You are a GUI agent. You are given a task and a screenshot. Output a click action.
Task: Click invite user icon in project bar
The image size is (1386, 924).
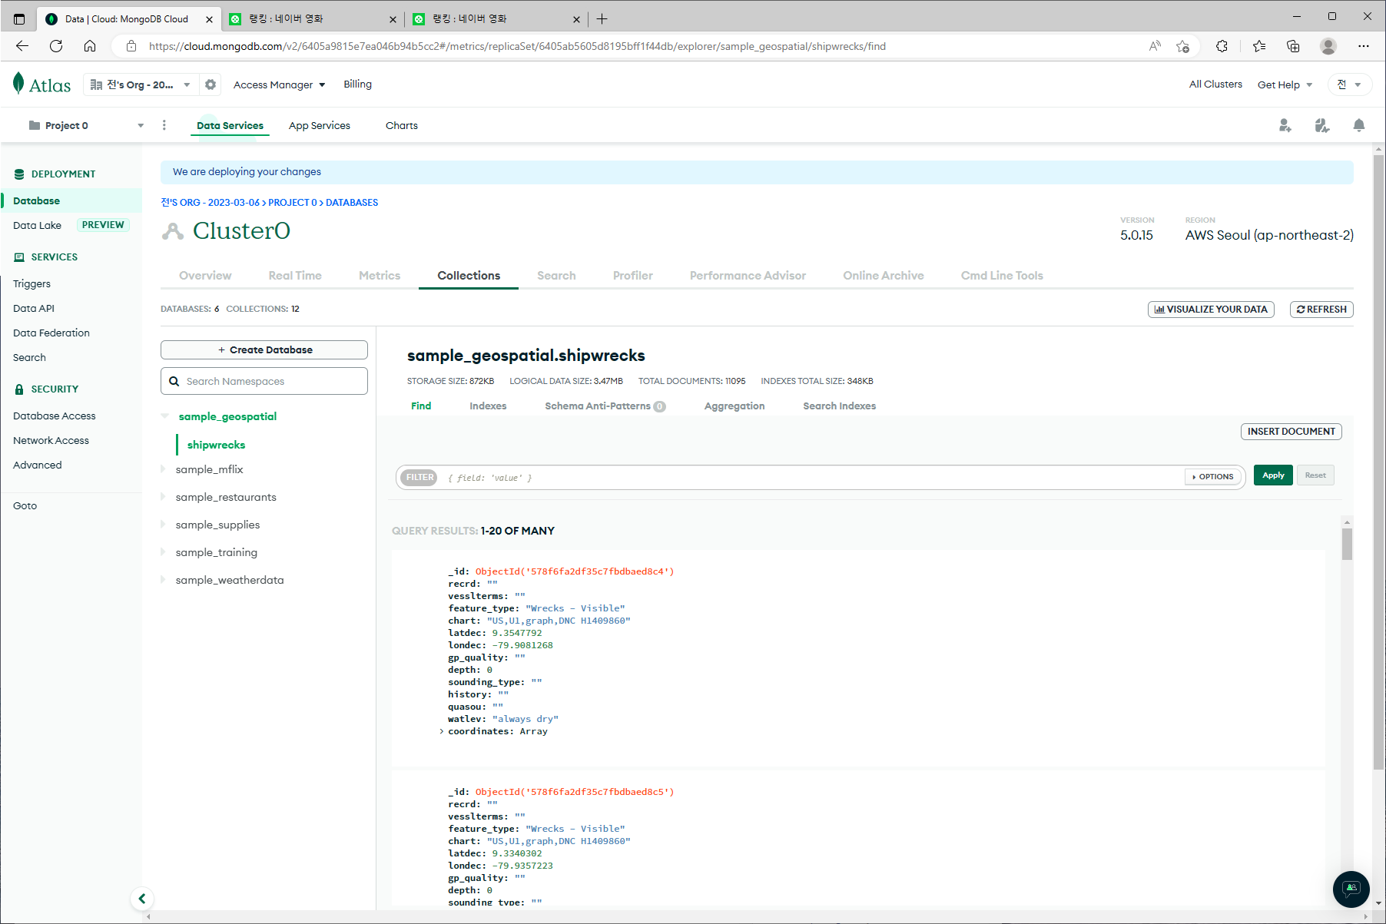pyautogui.click(x=1285, y=125)
